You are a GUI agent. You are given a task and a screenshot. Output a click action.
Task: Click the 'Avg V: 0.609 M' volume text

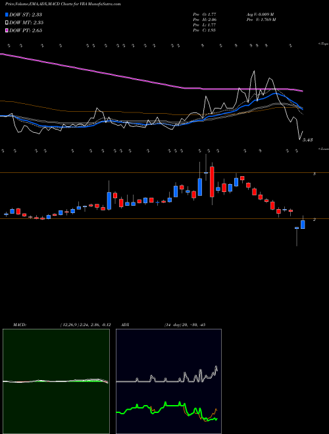pyautogui.click(x=260, y=14)
